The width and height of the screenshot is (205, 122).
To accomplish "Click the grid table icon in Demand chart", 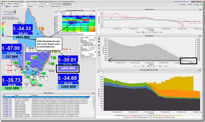I will pos(99,42).
